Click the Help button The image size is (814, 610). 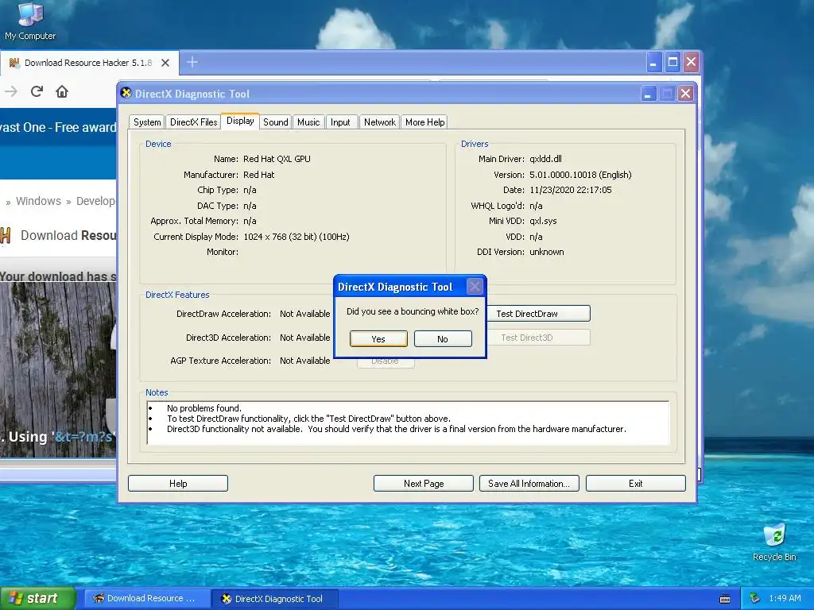(x=178, y=484)
